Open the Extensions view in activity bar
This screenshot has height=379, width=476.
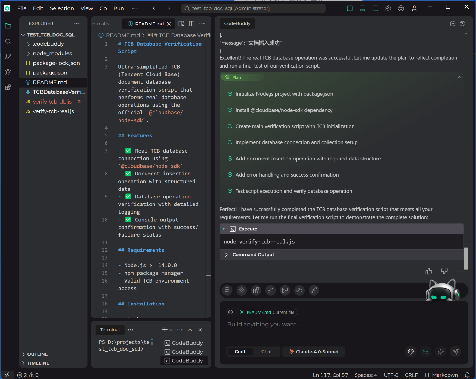(x=8, y=87)
